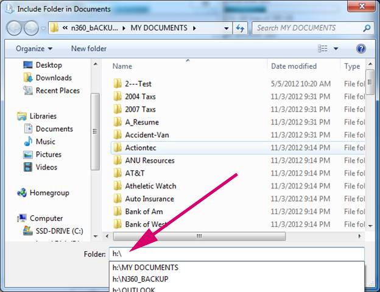This screenshot has height=292, width=380.
Task: Sort by the Date modified column header
Action: tap(294, 66)
